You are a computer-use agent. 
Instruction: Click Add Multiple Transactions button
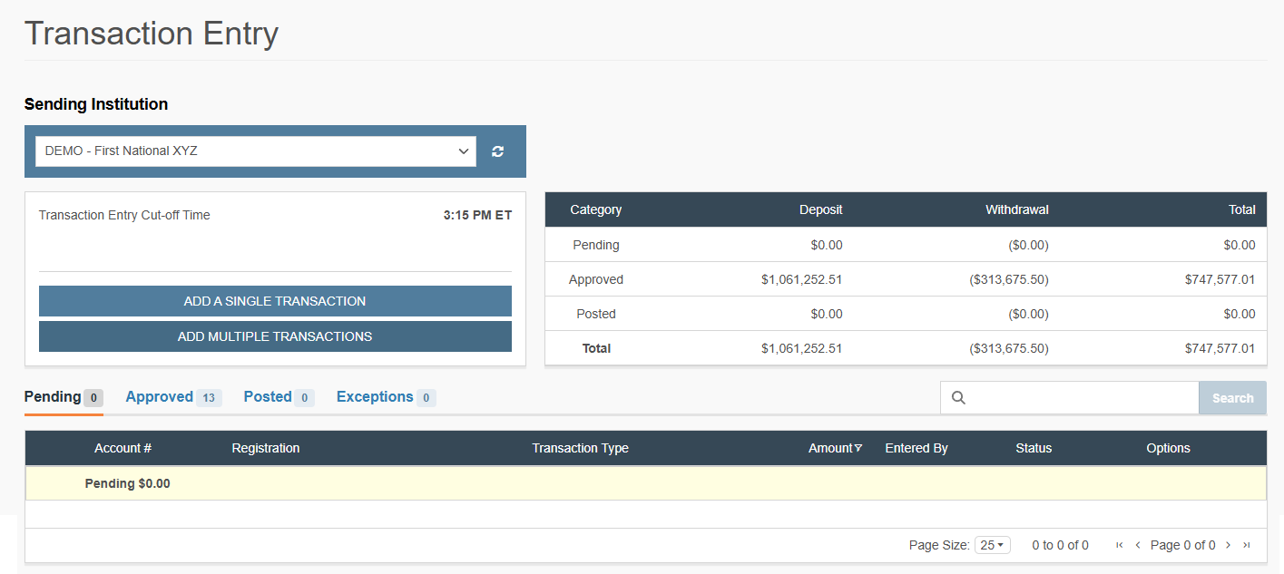(x=275, y=336)
